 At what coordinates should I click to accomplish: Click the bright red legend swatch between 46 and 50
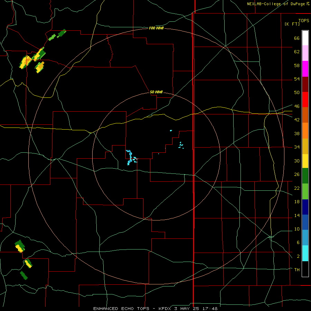[305, 100]
